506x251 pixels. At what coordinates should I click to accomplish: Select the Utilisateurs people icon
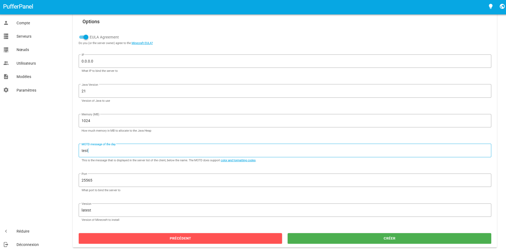tap(6, 63)
